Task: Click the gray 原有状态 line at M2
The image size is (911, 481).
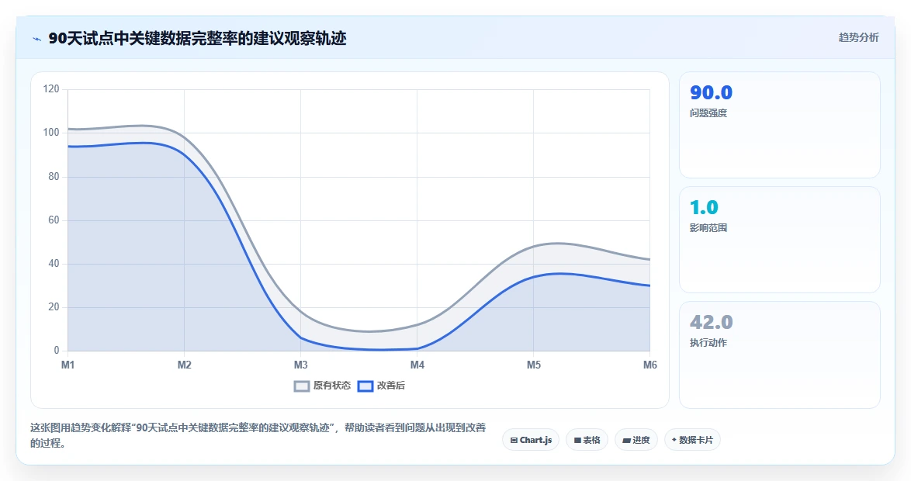Action: [x=184, y=137]
